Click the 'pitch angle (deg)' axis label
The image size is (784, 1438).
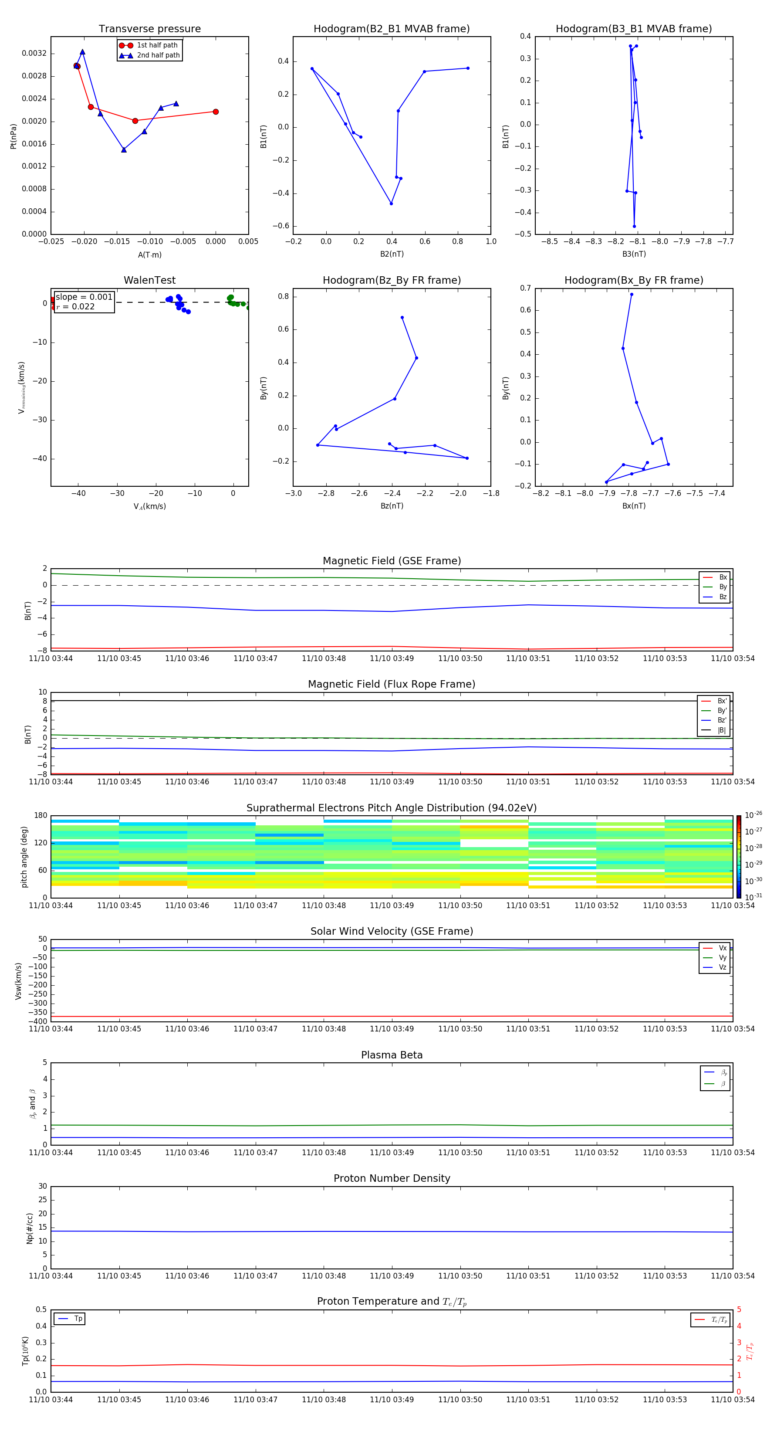coord(24,857)
